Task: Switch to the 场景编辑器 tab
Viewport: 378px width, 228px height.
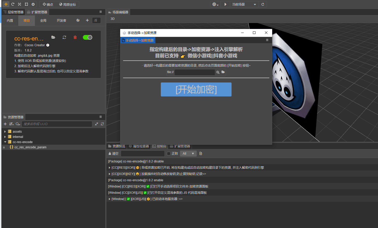Action: coord(118,12)
